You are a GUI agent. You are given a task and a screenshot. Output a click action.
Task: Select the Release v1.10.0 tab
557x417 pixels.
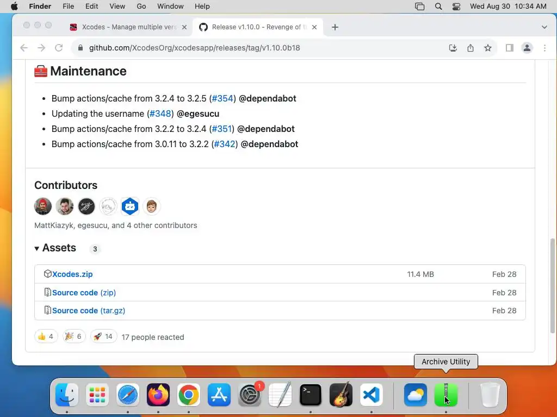(x=257, y=27)
